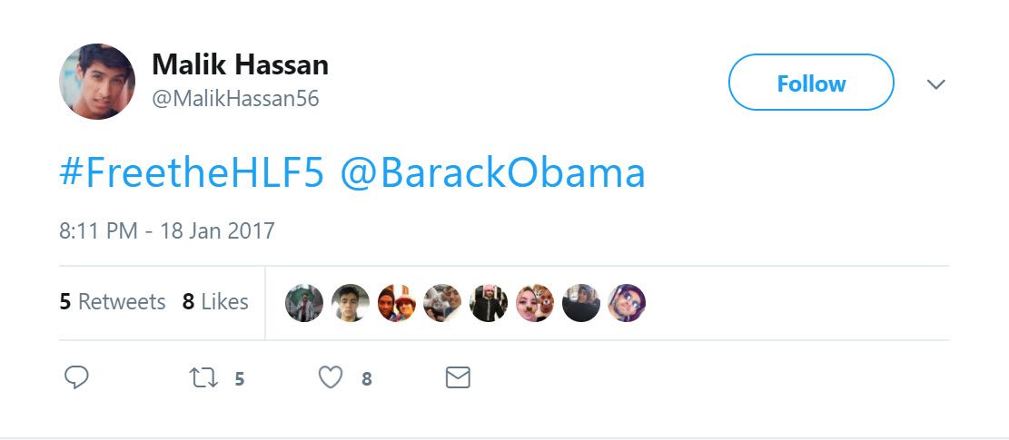Follow Malik Hassan
The height and width of the screenshot is (440, 1009).
pyautogui.click(x=811, y=83)
